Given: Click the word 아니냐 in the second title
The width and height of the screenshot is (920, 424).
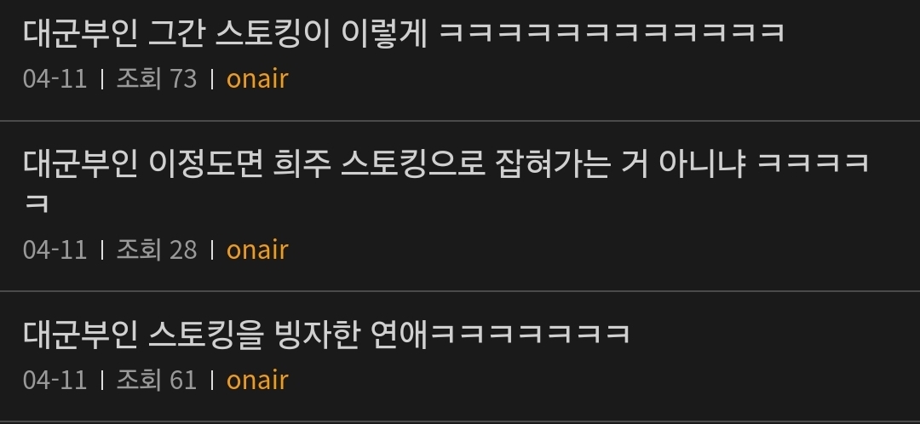Looking at the screenshot, I should tap(702, 163).
